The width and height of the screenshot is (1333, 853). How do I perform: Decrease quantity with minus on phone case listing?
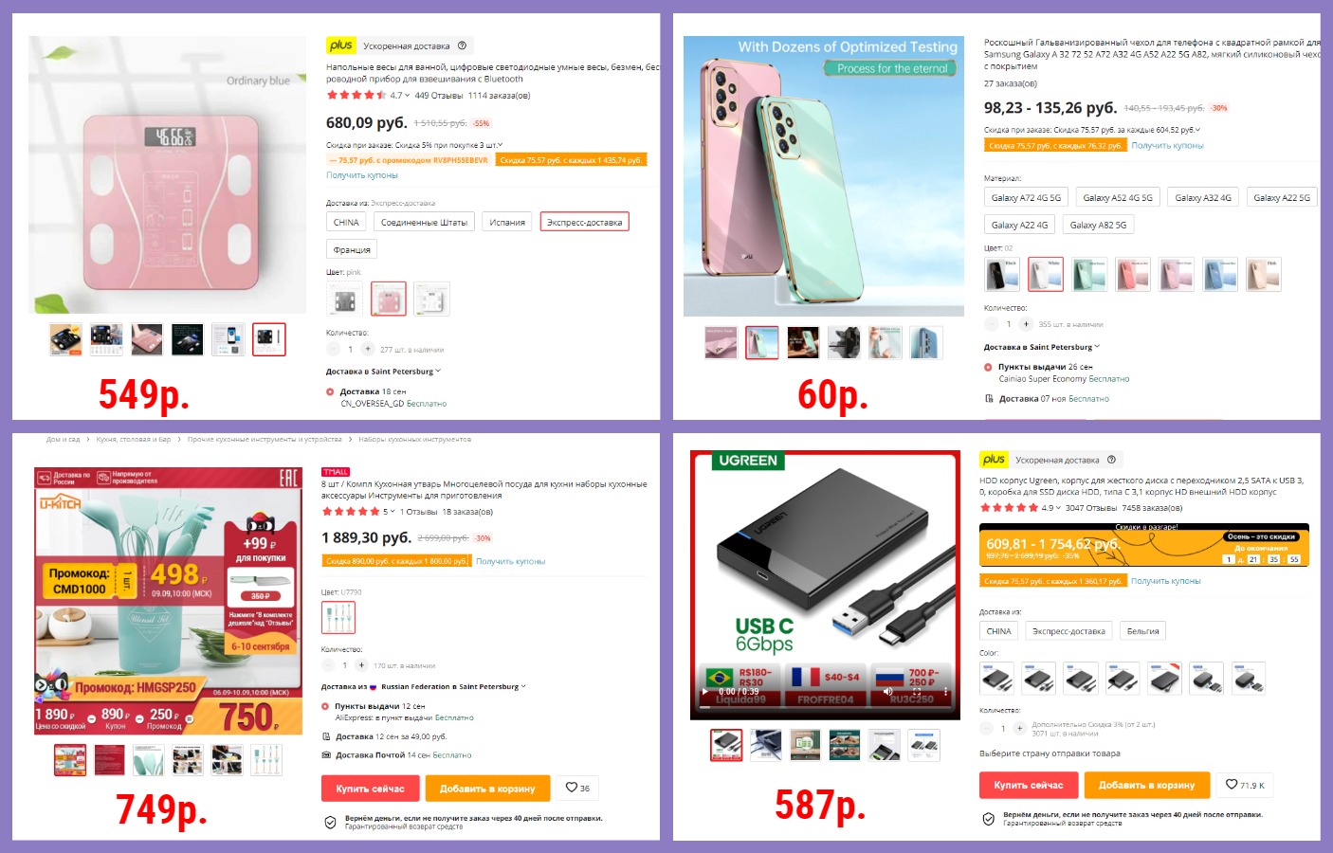(x=992, y=324)
